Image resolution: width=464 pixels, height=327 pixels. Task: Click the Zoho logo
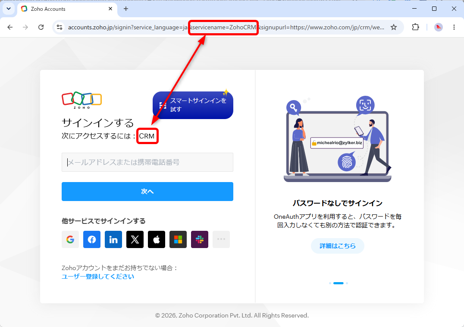(82, 101)
